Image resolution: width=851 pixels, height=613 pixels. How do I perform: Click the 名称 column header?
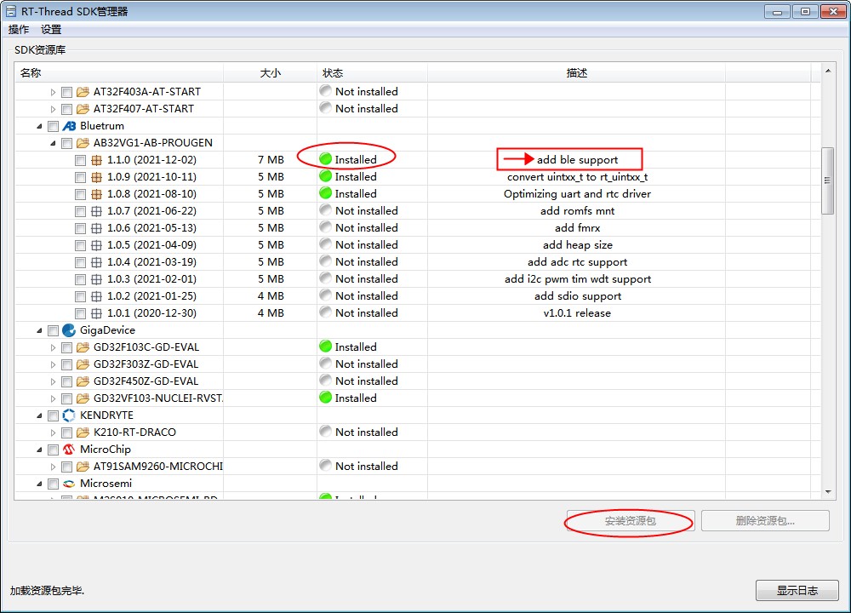pyautogui.click(x=119, y=72)
